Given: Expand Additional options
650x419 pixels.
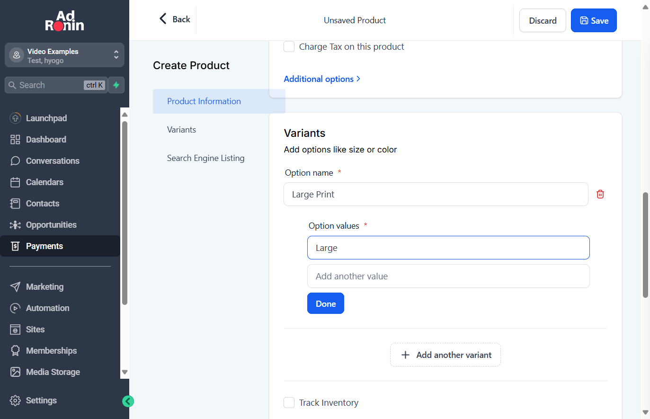Looking at the screenshot, I should coord(322,79).
